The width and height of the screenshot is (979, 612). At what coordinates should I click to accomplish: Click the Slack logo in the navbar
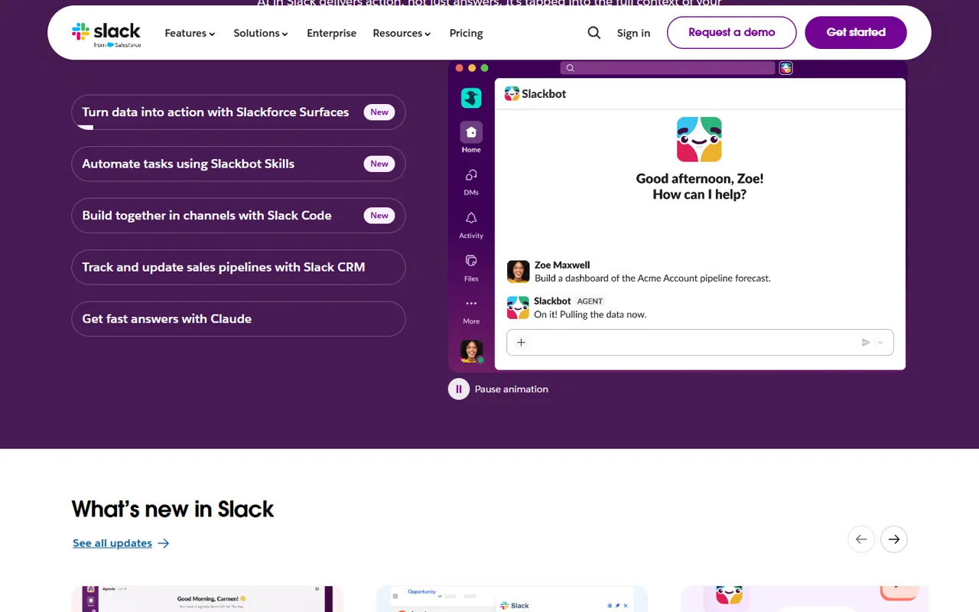click(x=106, y=34)
